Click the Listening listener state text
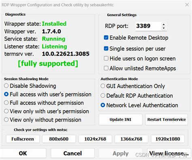192x160 pixels. pyautogui.click(x=54, y=47)
